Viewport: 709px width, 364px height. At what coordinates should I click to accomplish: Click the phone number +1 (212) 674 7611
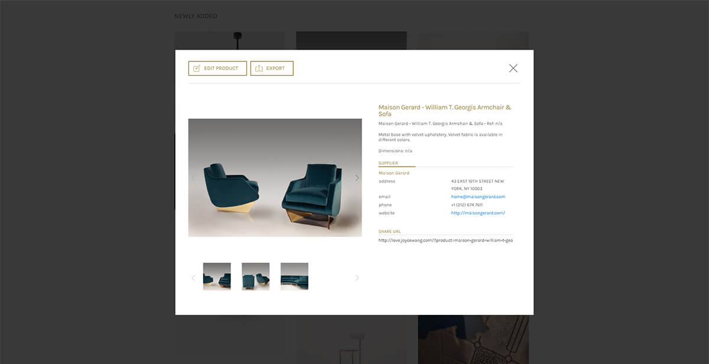[x=467, y=205]
